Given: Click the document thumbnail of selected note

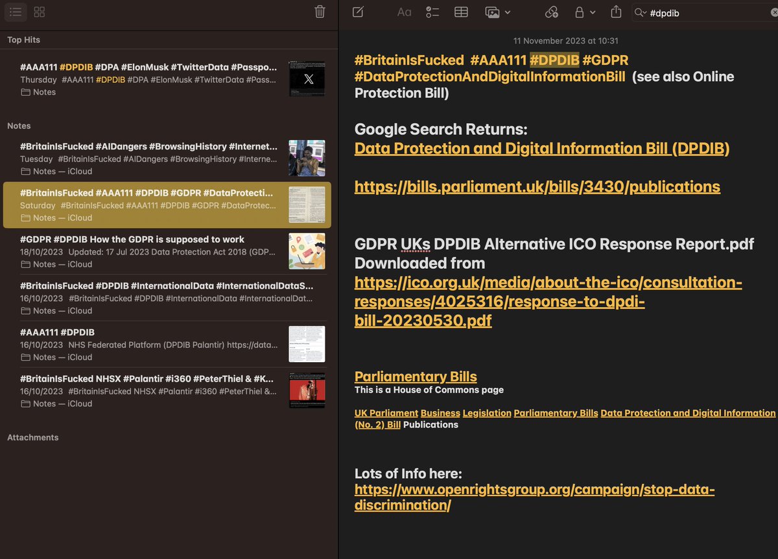Looking at the screenshot, I should (307, 205).
